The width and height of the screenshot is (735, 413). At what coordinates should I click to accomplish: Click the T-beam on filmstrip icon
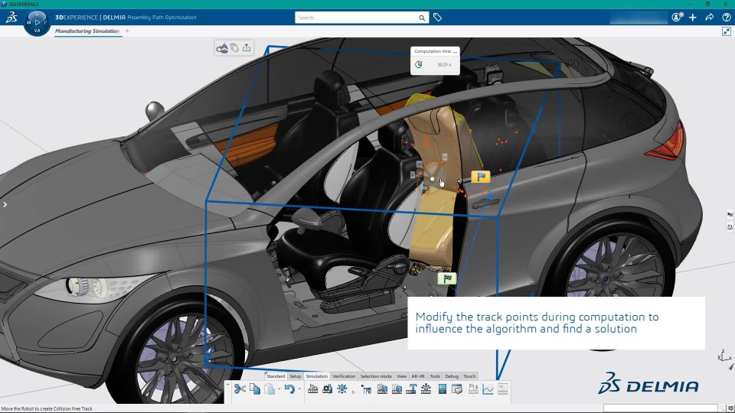[x=412, y=389]
